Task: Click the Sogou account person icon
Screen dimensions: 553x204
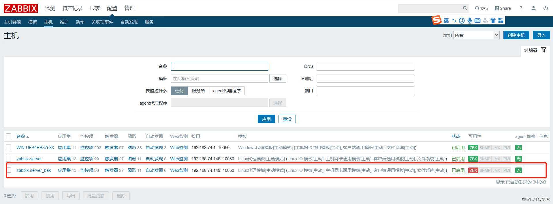Action: pyautogui.click(x=485, y=21)
